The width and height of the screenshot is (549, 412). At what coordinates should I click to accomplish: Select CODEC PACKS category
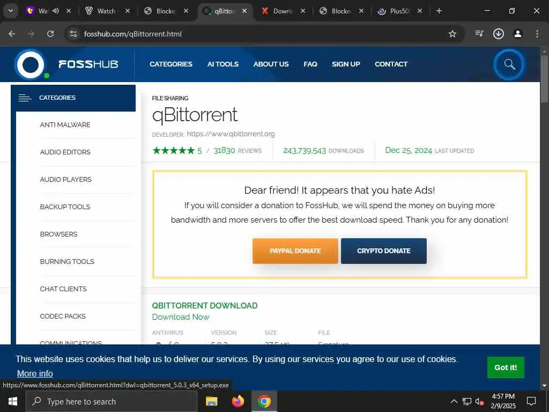tap(63, 316)
